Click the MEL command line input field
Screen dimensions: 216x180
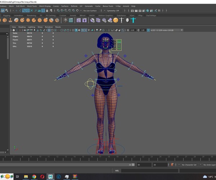150,171
